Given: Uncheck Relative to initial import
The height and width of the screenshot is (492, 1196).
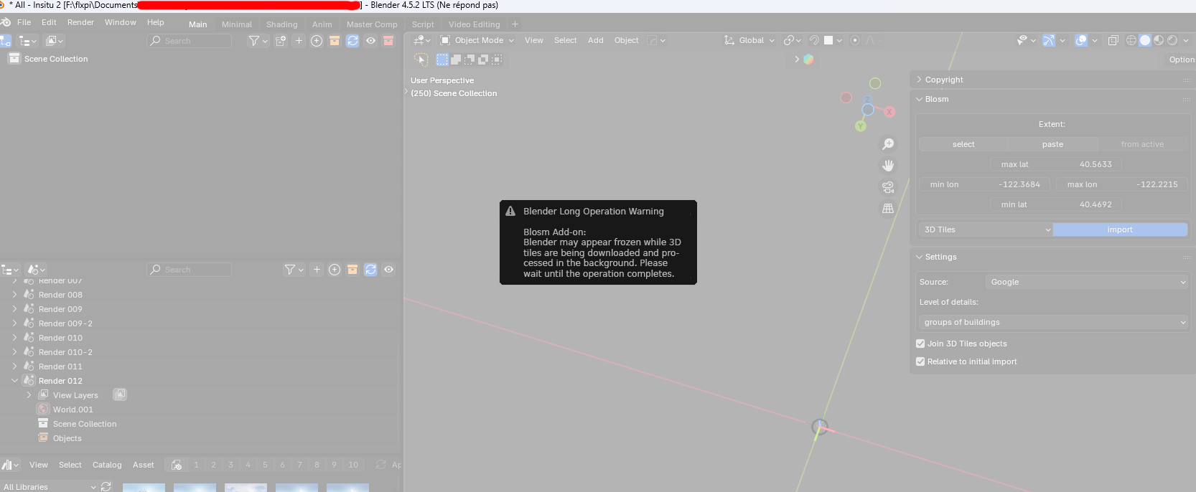Looking at the screenshot, I should (920, 361).
